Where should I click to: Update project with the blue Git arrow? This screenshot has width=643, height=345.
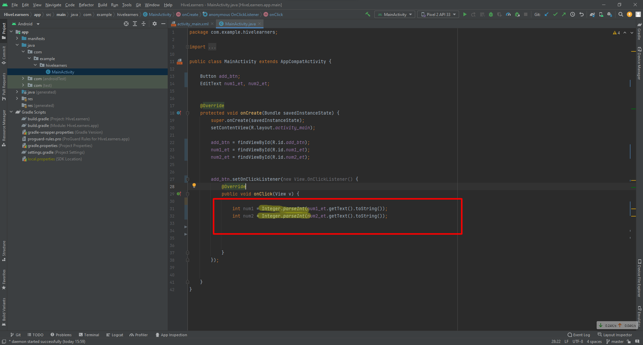547,15
